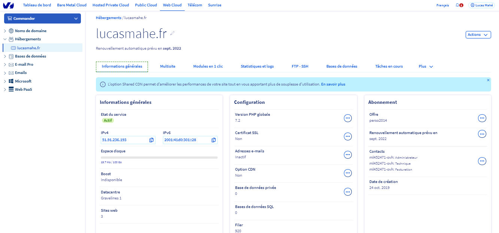Open options menu for Option CDN

point(348,173)
